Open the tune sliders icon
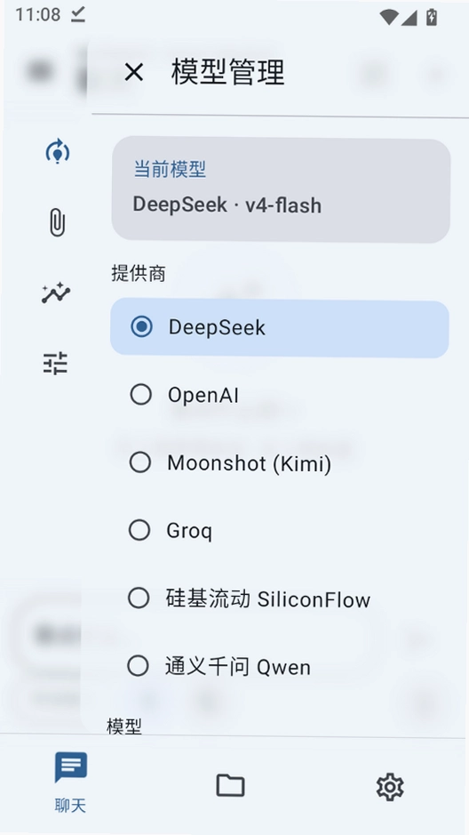The width and height of the screenshot is (469, 835). [x=55, y=363]
